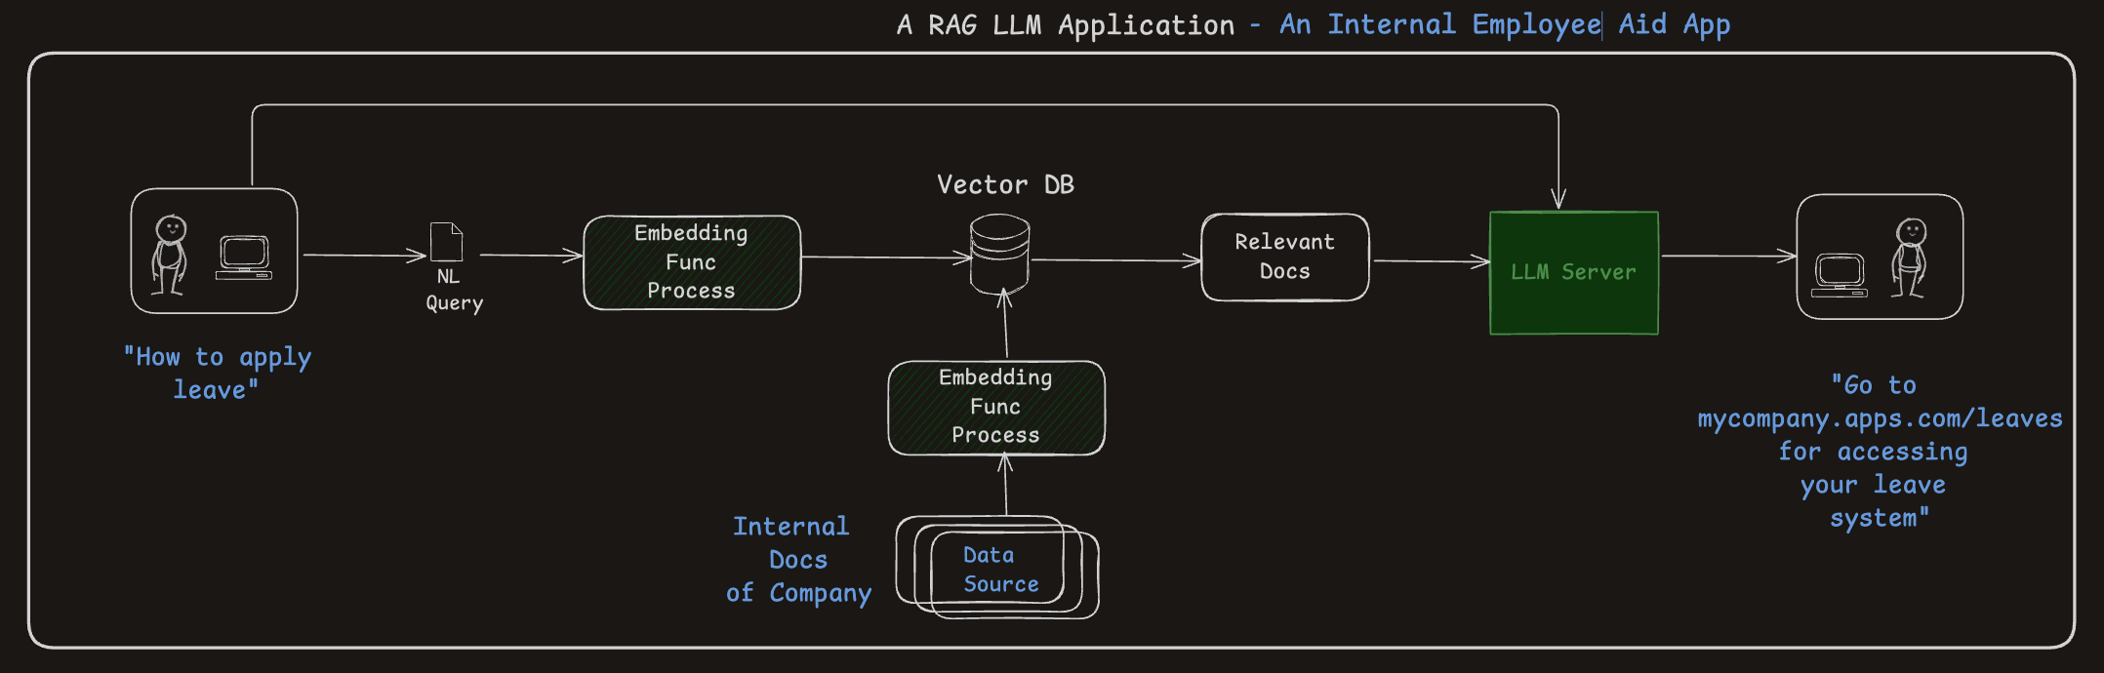Click the Embedding Func Process box after NL Query
The width and height of the screenshot is (2104, 673).
[691, 262]
